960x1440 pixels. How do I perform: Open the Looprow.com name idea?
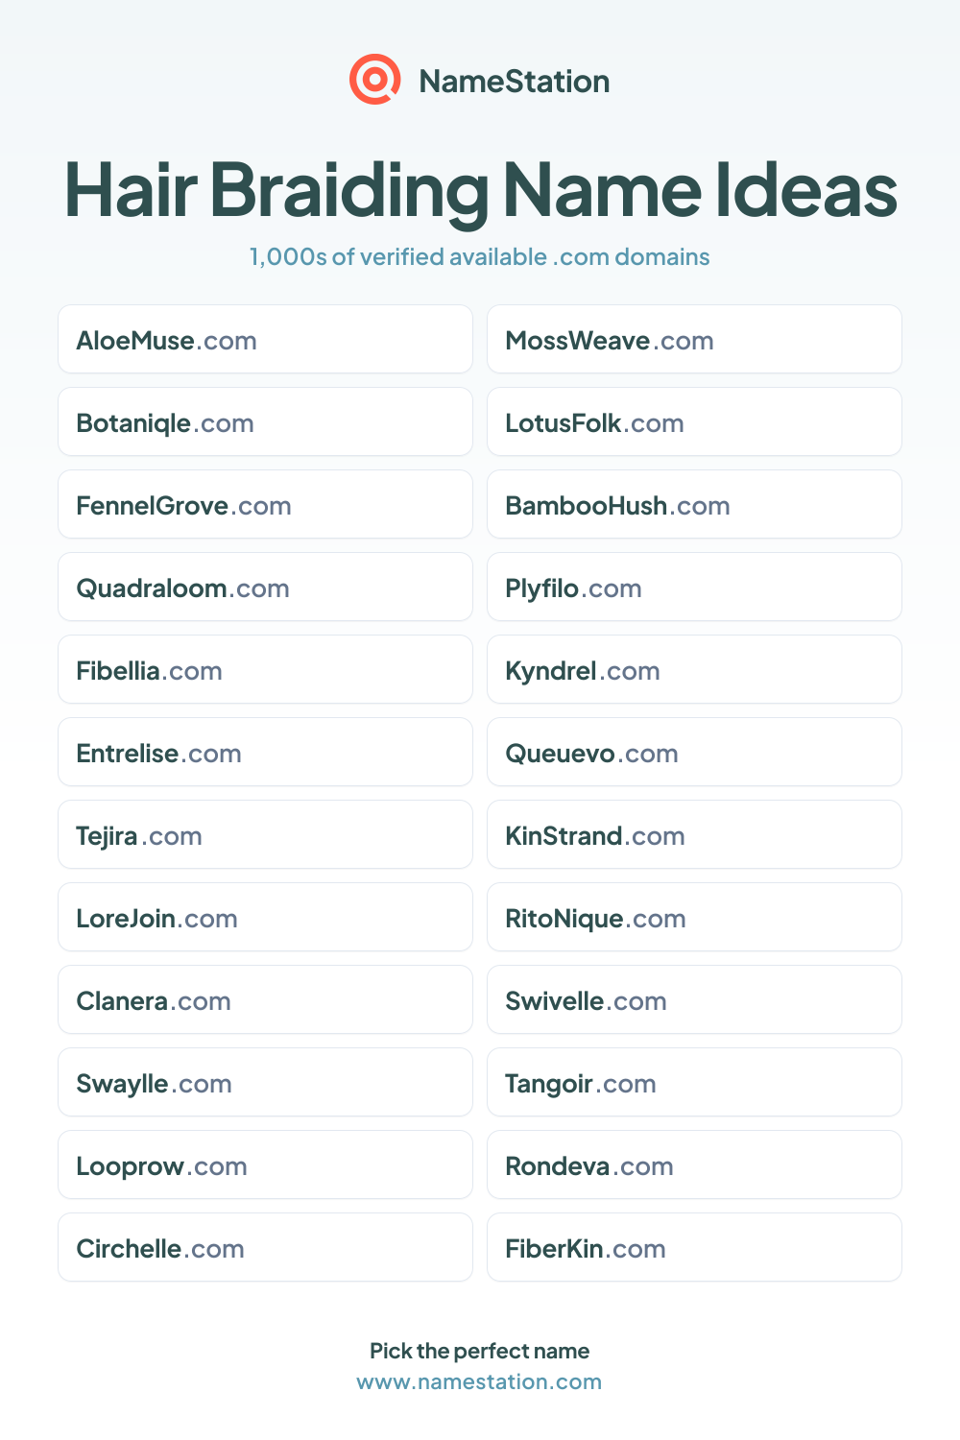265,1164
